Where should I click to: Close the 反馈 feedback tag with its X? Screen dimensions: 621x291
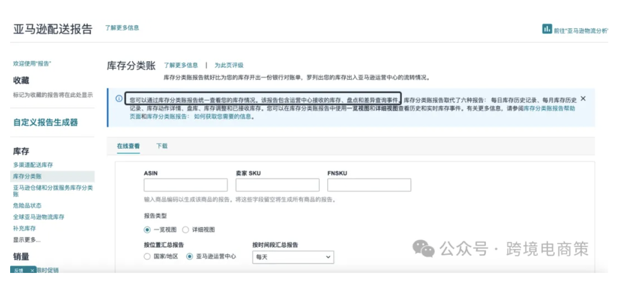tap(32, 270)
